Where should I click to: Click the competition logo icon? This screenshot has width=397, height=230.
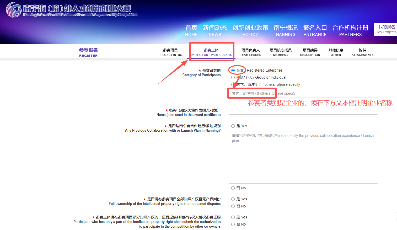(x=14, y=10)
